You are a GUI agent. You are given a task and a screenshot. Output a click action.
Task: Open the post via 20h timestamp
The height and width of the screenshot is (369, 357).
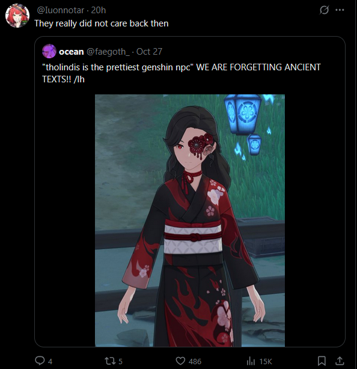point(99,10)
